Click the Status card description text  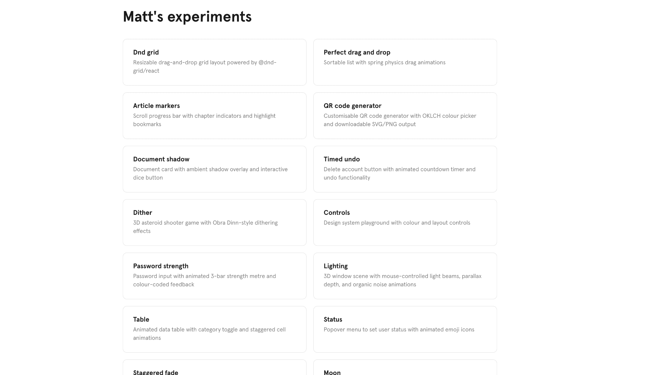tap(399, 329)
